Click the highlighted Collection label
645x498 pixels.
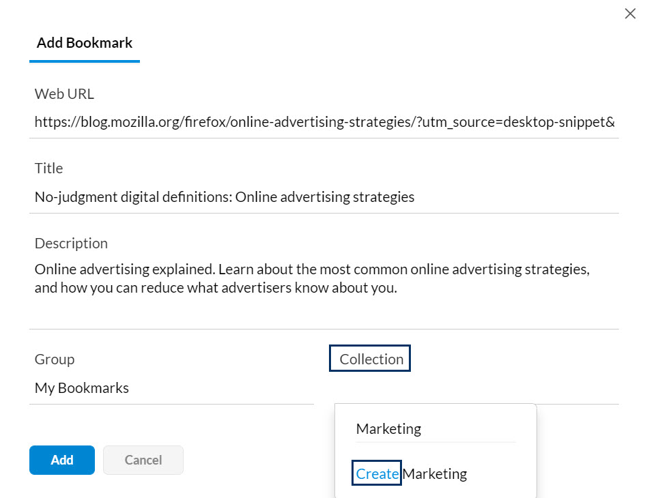coord(371,360)
